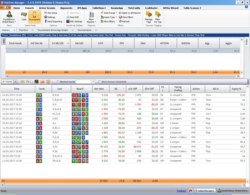The width and height of the screenshot is (250, 195).
Task: Open the application menu button
Action: coord(5,7)
